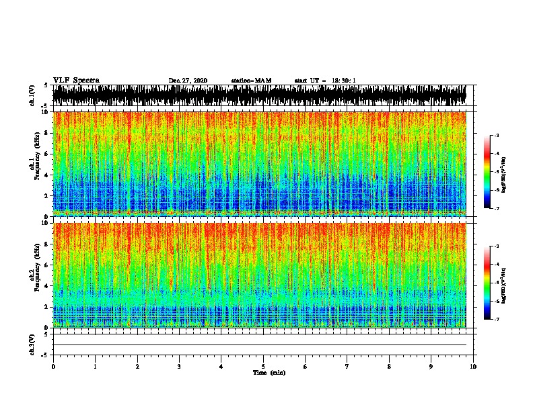Click time axis tick label "6"
533x411 pixels.
pyautogui.click(x=305, y=367)
